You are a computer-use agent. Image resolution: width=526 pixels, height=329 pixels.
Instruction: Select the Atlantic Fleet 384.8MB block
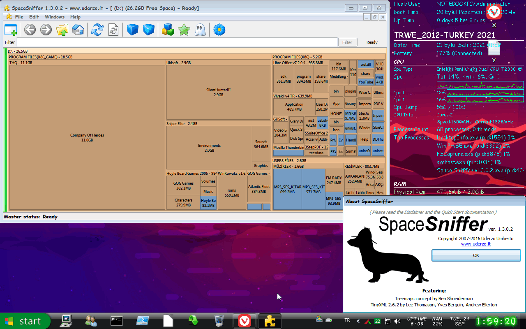click(259, 189)
